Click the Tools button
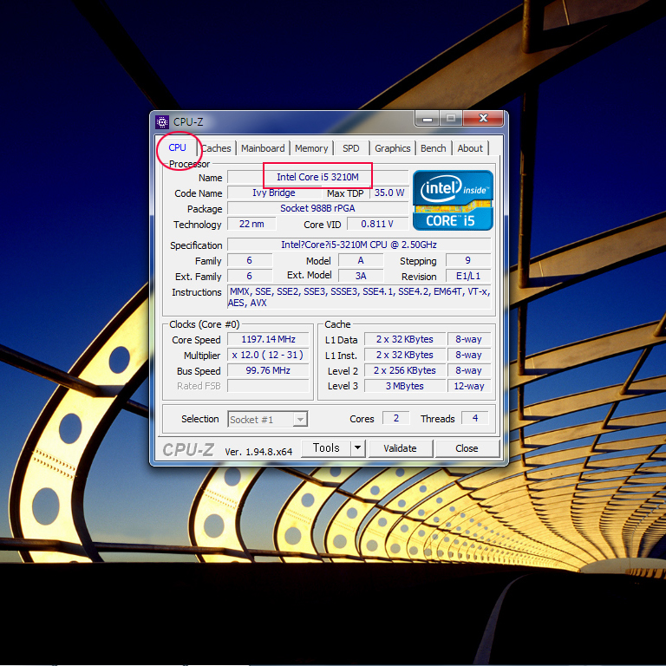 (x=326, y=448)
